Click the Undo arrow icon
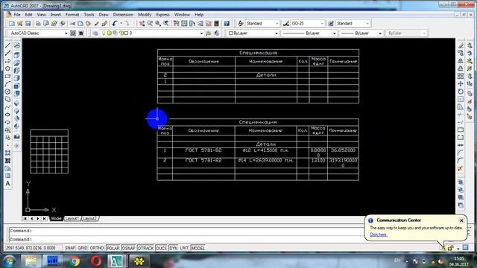The height and width of the screenshot is (268, 477). click(115, 23)
